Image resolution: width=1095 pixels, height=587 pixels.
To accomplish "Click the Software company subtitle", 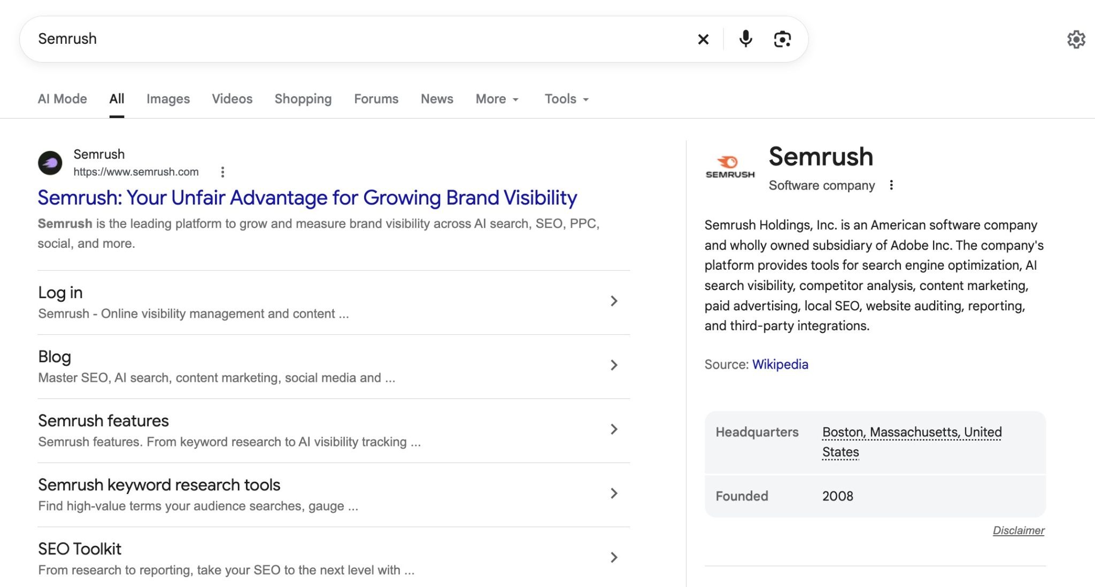I will pos(822,185).
